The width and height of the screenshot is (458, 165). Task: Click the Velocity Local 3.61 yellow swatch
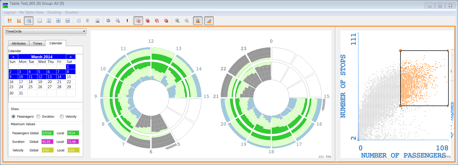[x=74, y=150]
